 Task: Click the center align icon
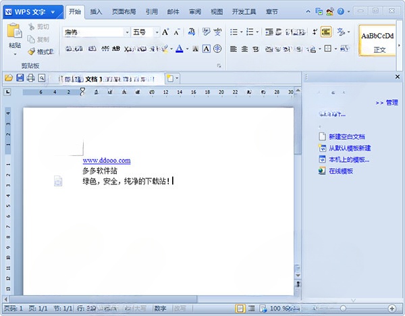click(x=244, y=49)
